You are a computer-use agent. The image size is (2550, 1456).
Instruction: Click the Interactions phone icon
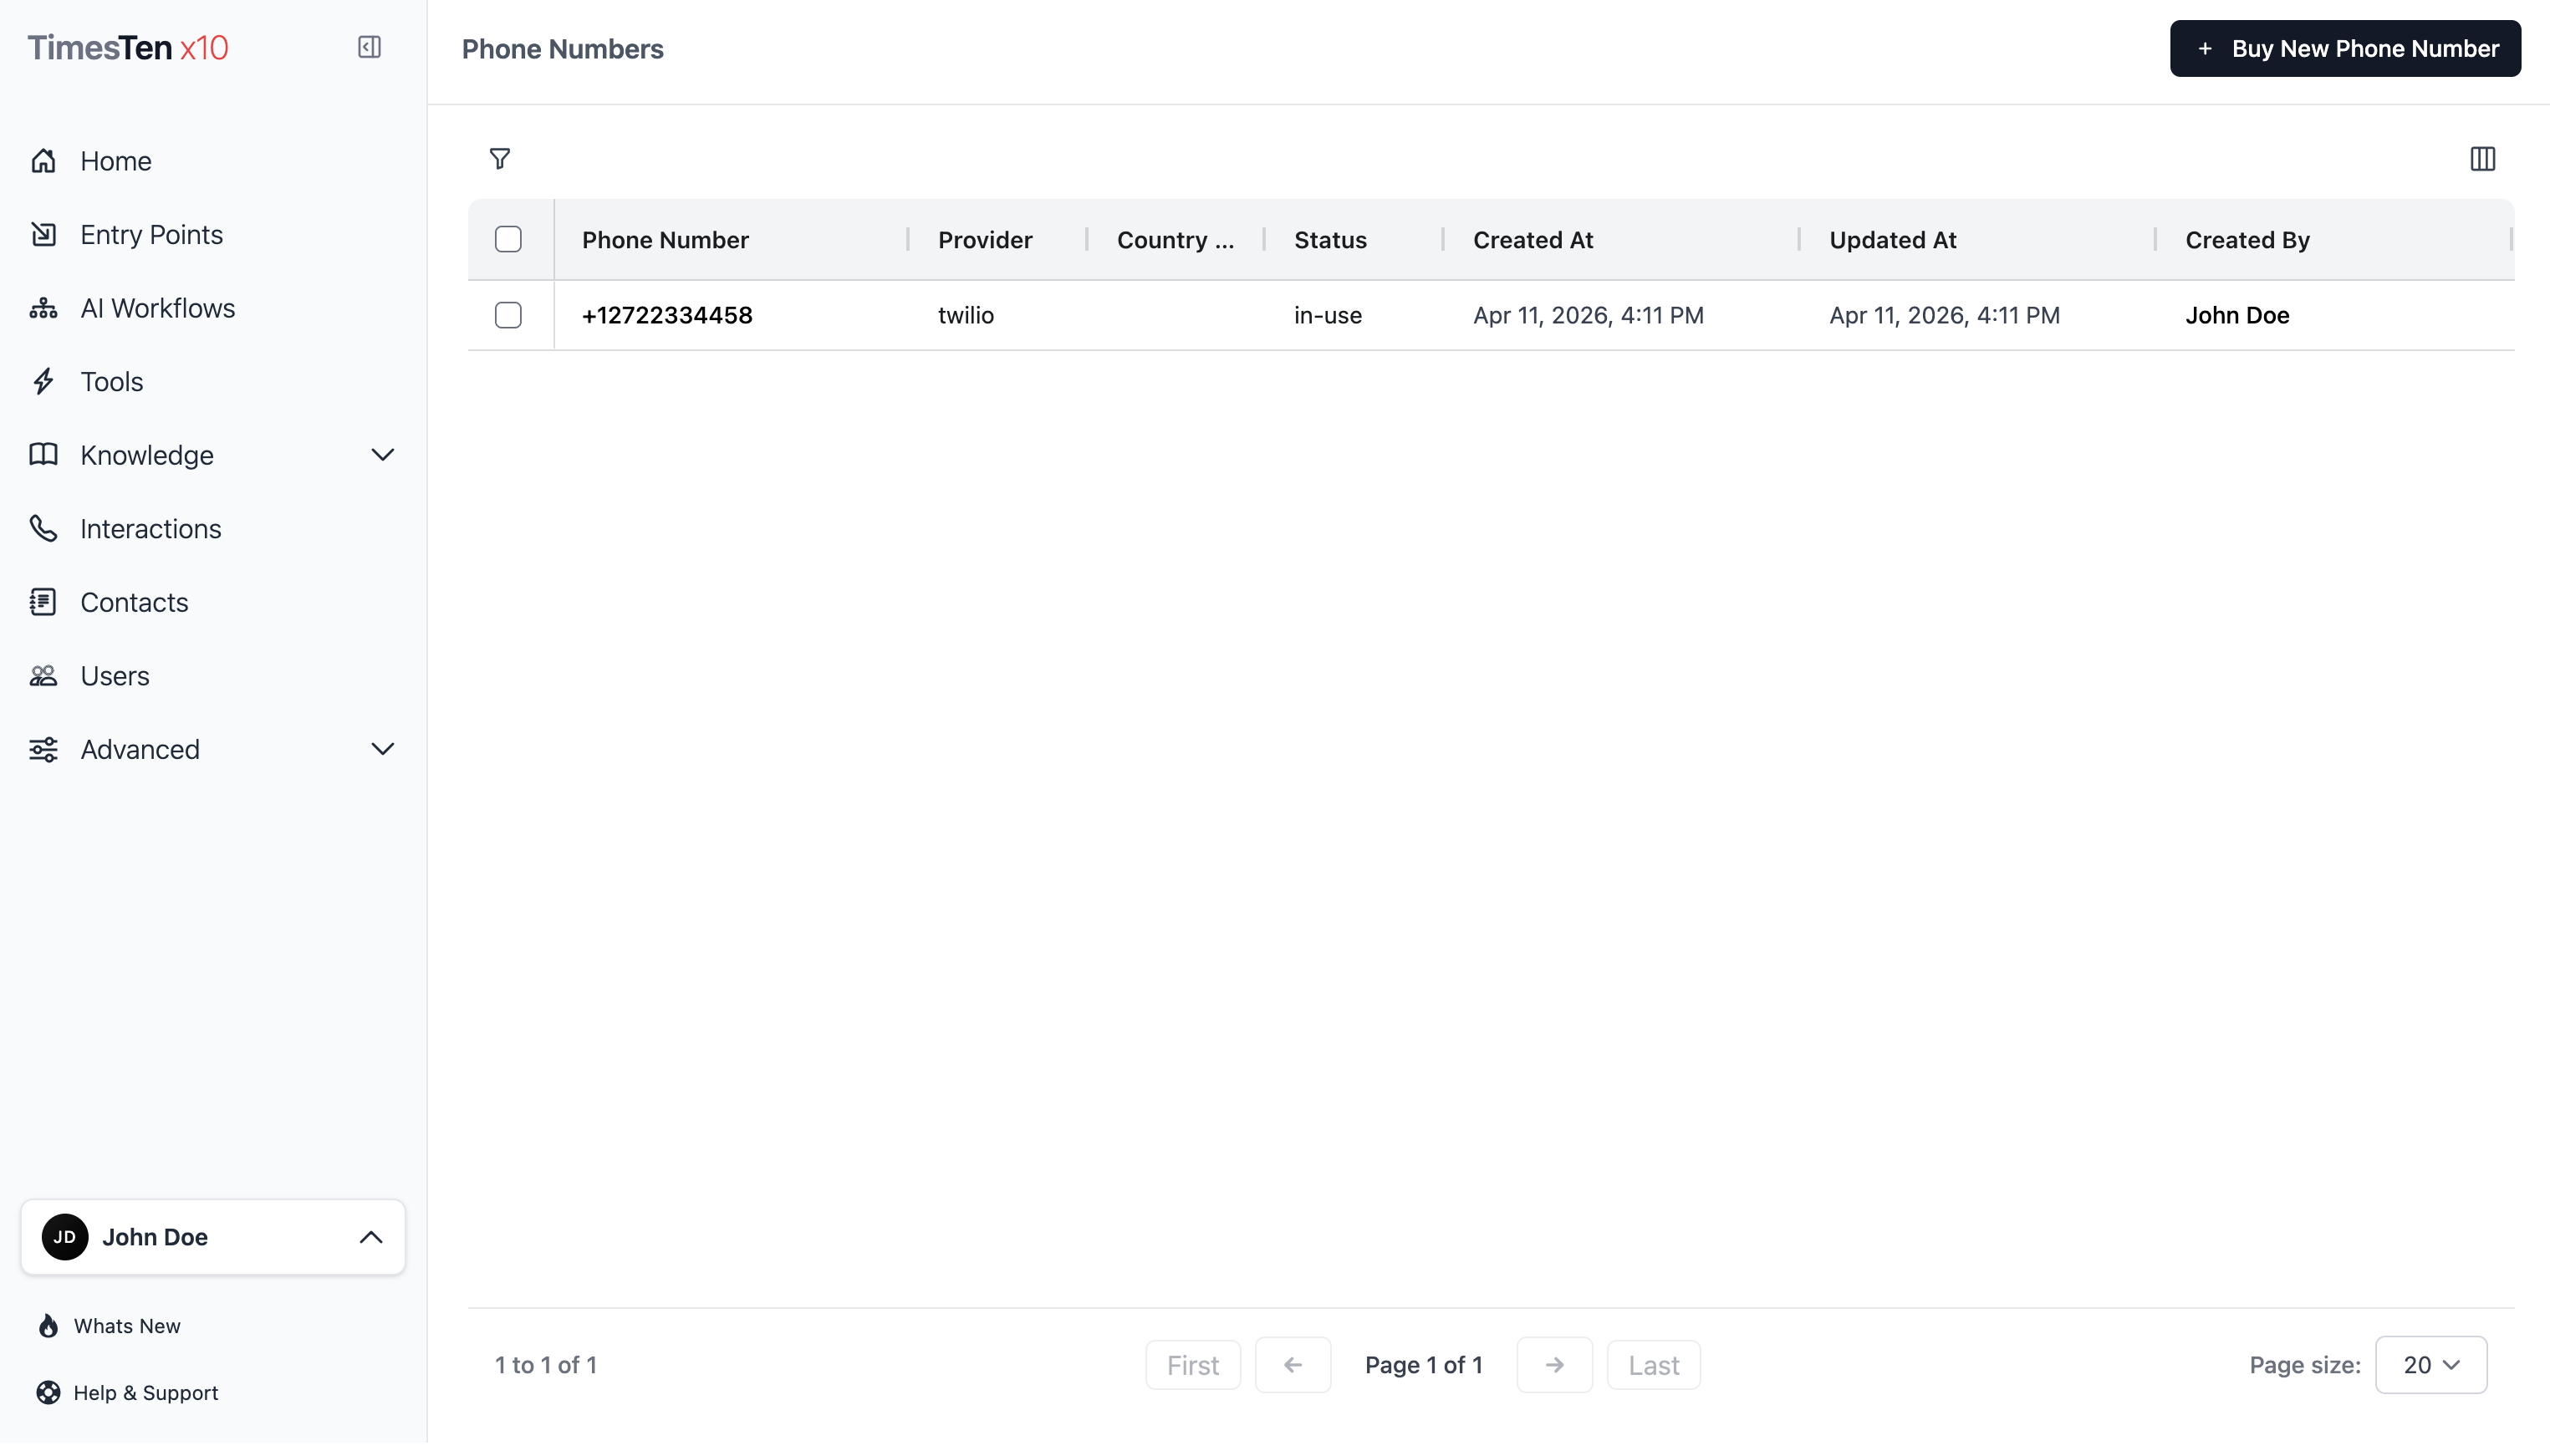43,528
